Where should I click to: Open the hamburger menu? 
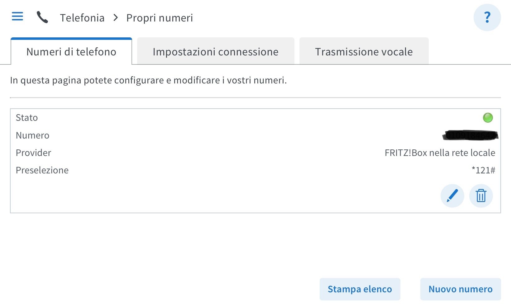coord(17,16)
